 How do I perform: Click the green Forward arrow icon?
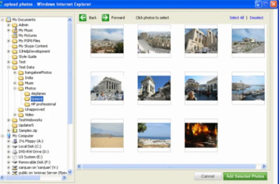tap(105, 18)
